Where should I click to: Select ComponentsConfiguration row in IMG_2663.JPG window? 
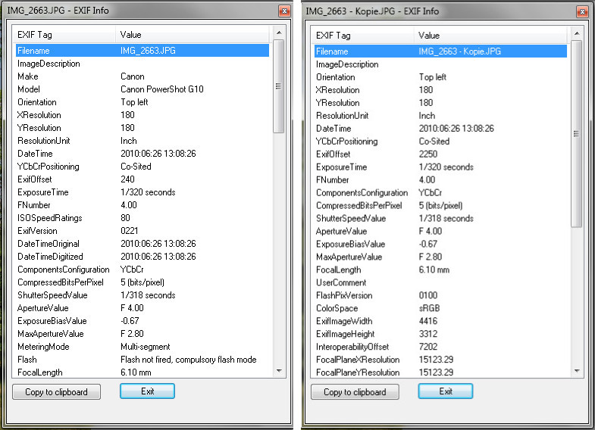pyautogui.click(x=142, y=270)
